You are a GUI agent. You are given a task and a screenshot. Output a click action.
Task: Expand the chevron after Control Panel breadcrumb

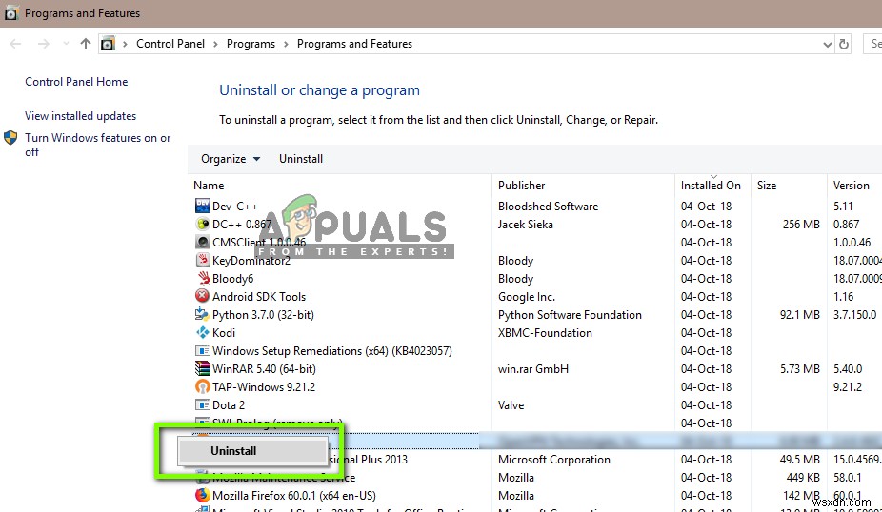click(215, 44)
